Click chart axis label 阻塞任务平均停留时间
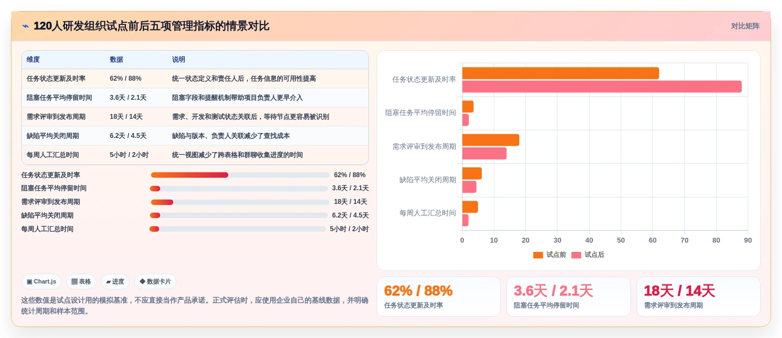 [x=421, y=113]
